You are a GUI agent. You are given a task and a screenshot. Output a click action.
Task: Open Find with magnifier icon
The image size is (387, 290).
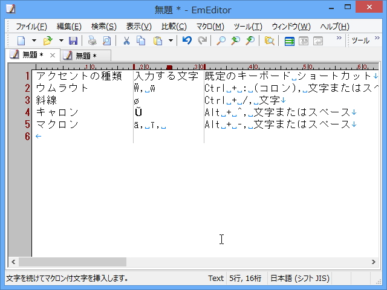tap(221, 40)
